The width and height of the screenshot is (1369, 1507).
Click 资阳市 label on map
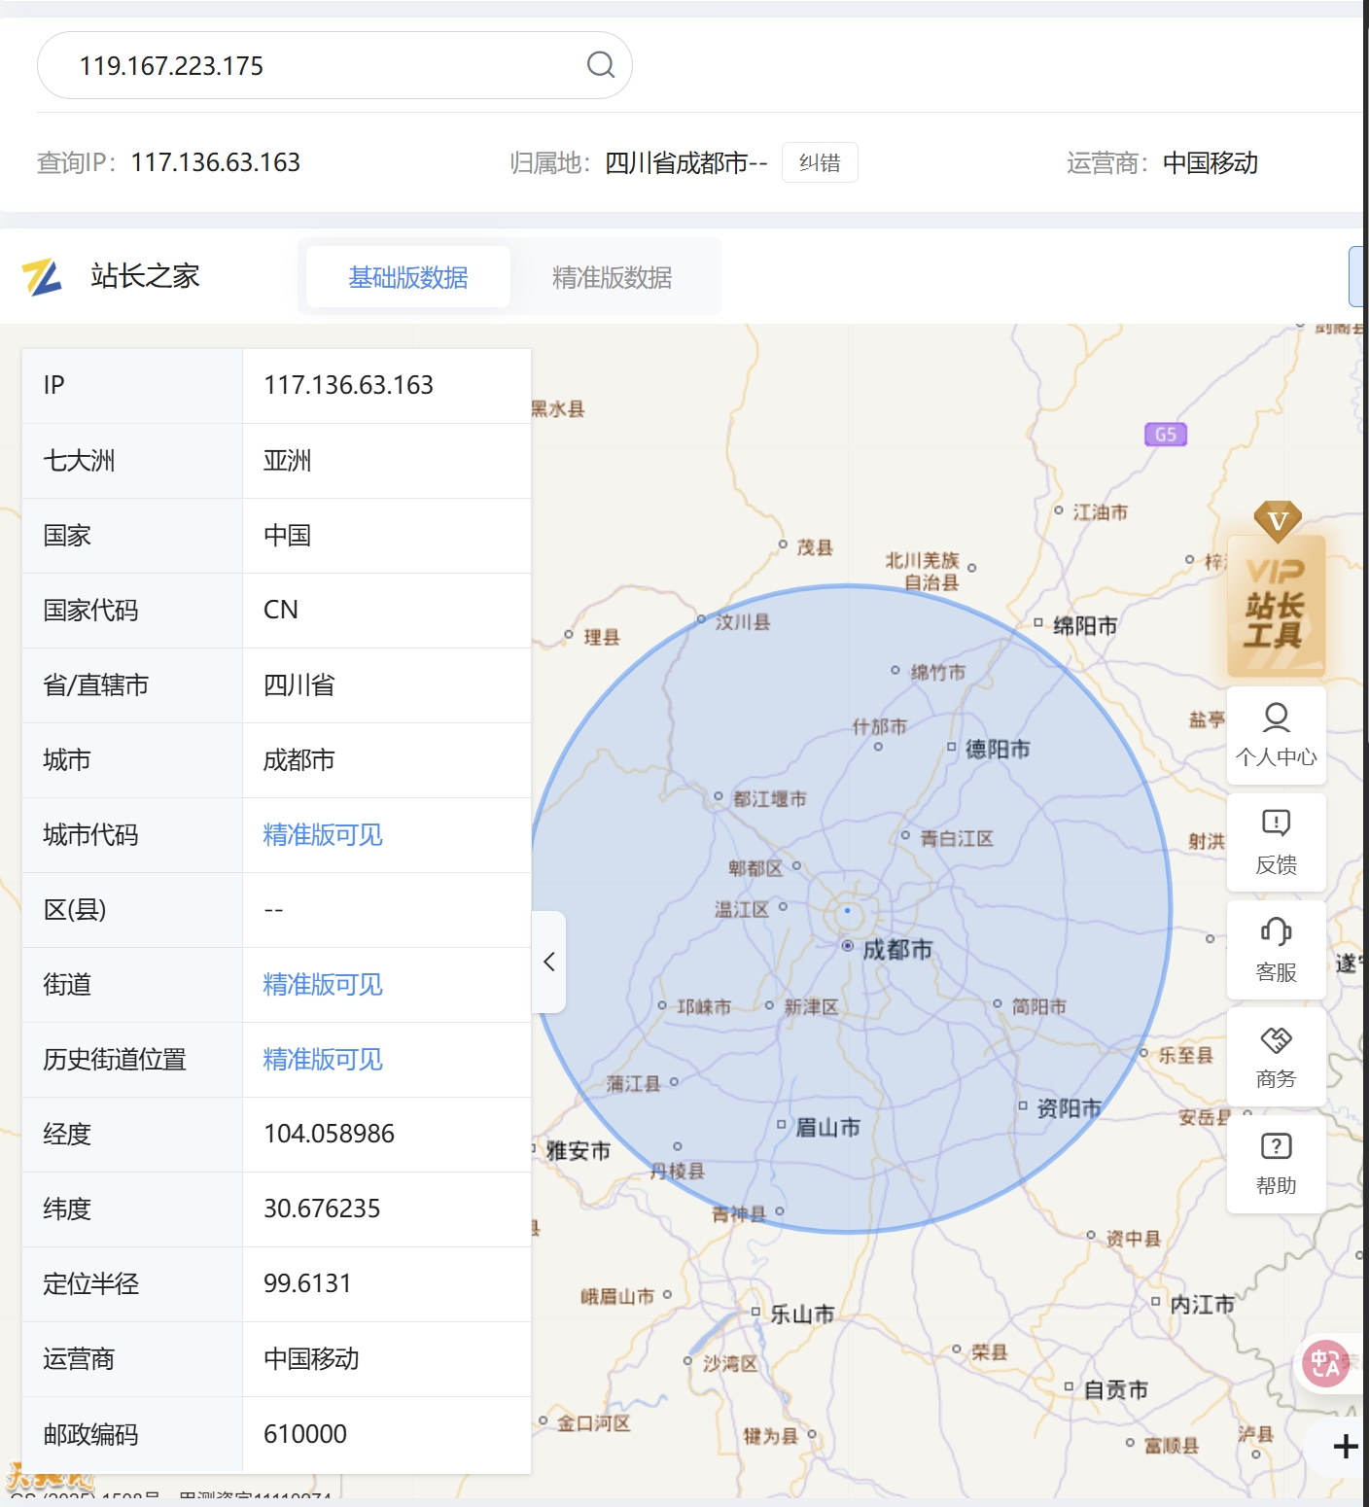click(x=1069, y=1108)
